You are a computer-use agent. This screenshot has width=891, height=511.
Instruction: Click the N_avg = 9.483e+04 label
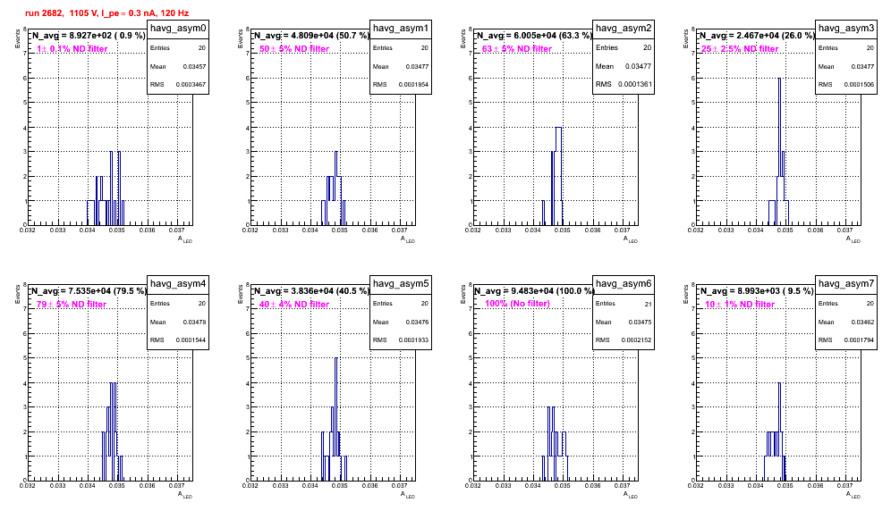(x=533, y=290)
